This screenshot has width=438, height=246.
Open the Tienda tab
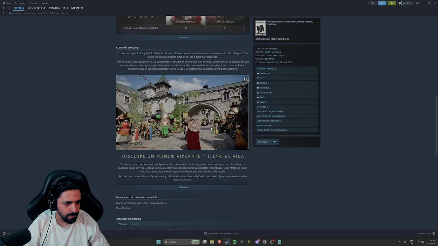pos(19,8)
